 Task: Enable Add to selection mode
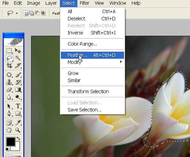32,13
